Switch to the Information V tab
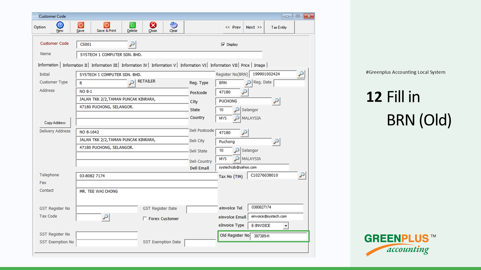 [164, 65]
